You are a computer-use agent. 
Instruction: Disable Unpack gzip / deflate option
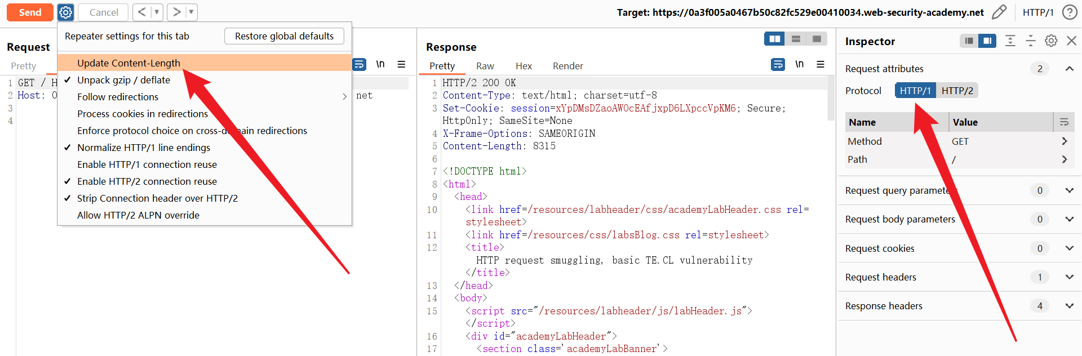(123, 80)
